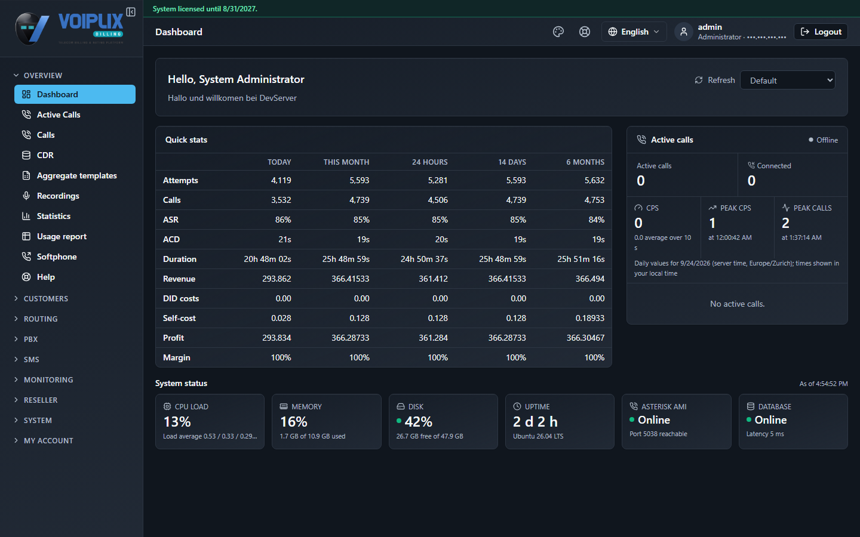Click the Active Calls phone icon in sidebar
Screen dimensions: 860x537
click(x=26, y=115)
